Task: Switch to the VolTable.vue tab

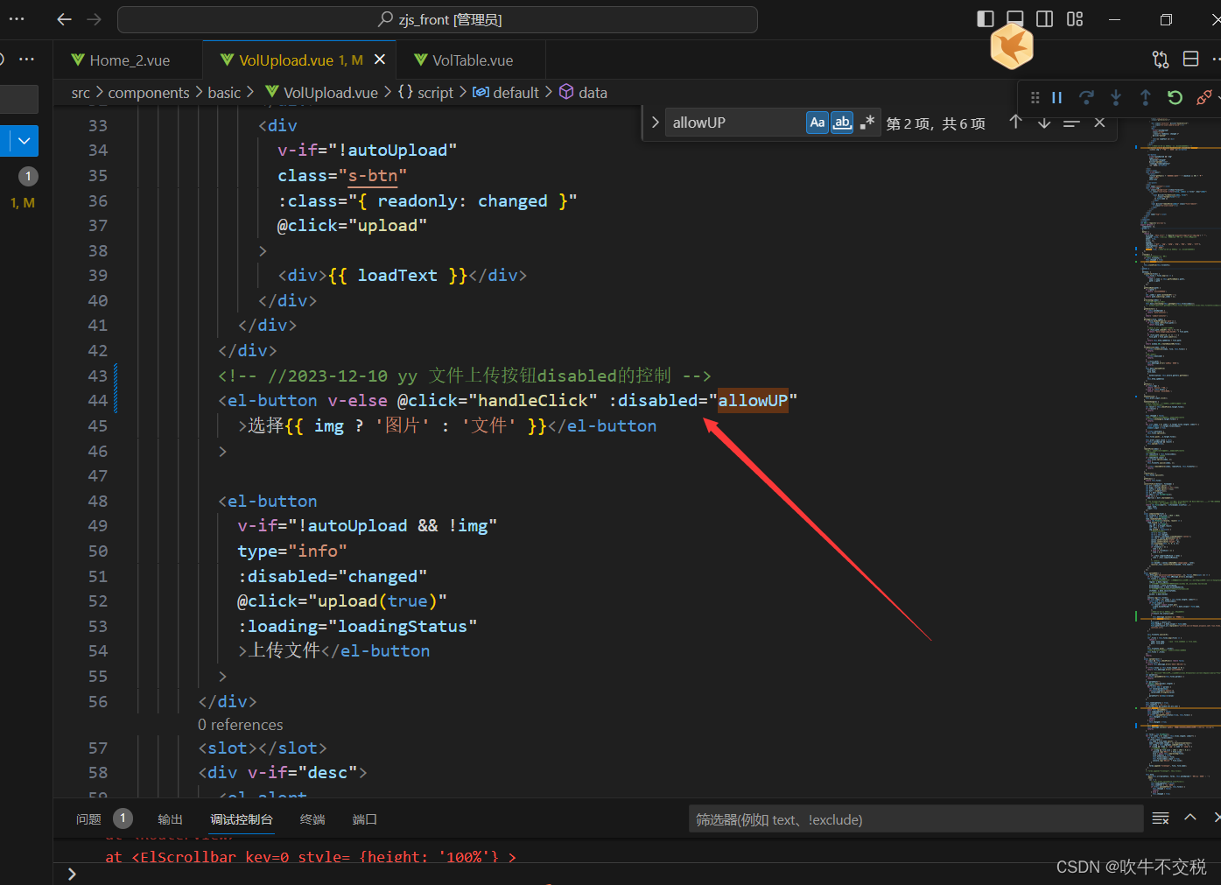Action: pyautogui.click(x=470, y=60)
